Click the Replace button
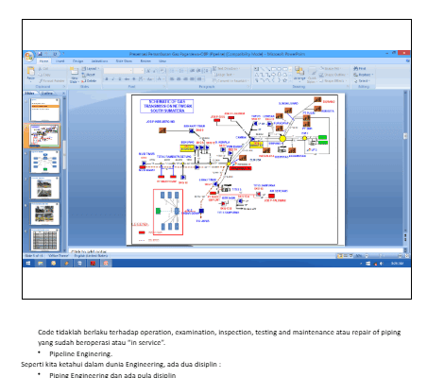 (x=363, y=75)
